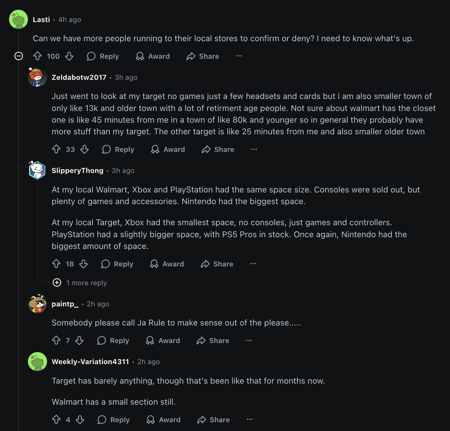Downvote Lasti's comment
450x431 pixels.
pos(69,56)
